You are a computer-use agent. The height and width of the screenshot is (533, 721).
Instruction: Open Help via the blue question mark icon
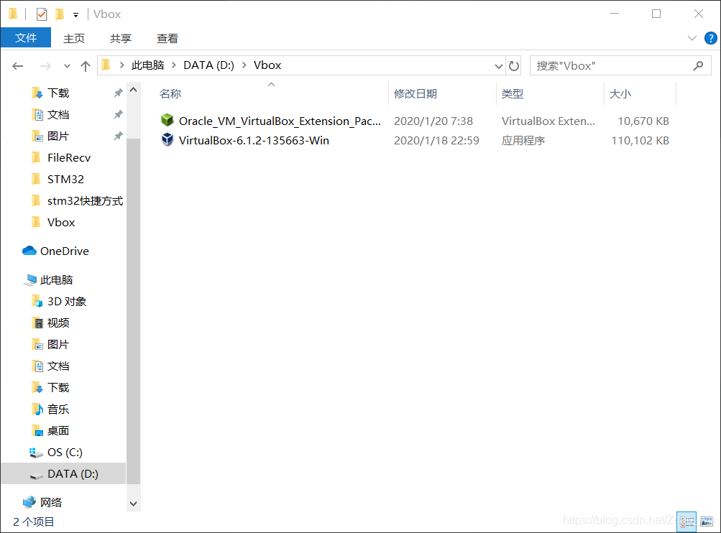(710, 38)
